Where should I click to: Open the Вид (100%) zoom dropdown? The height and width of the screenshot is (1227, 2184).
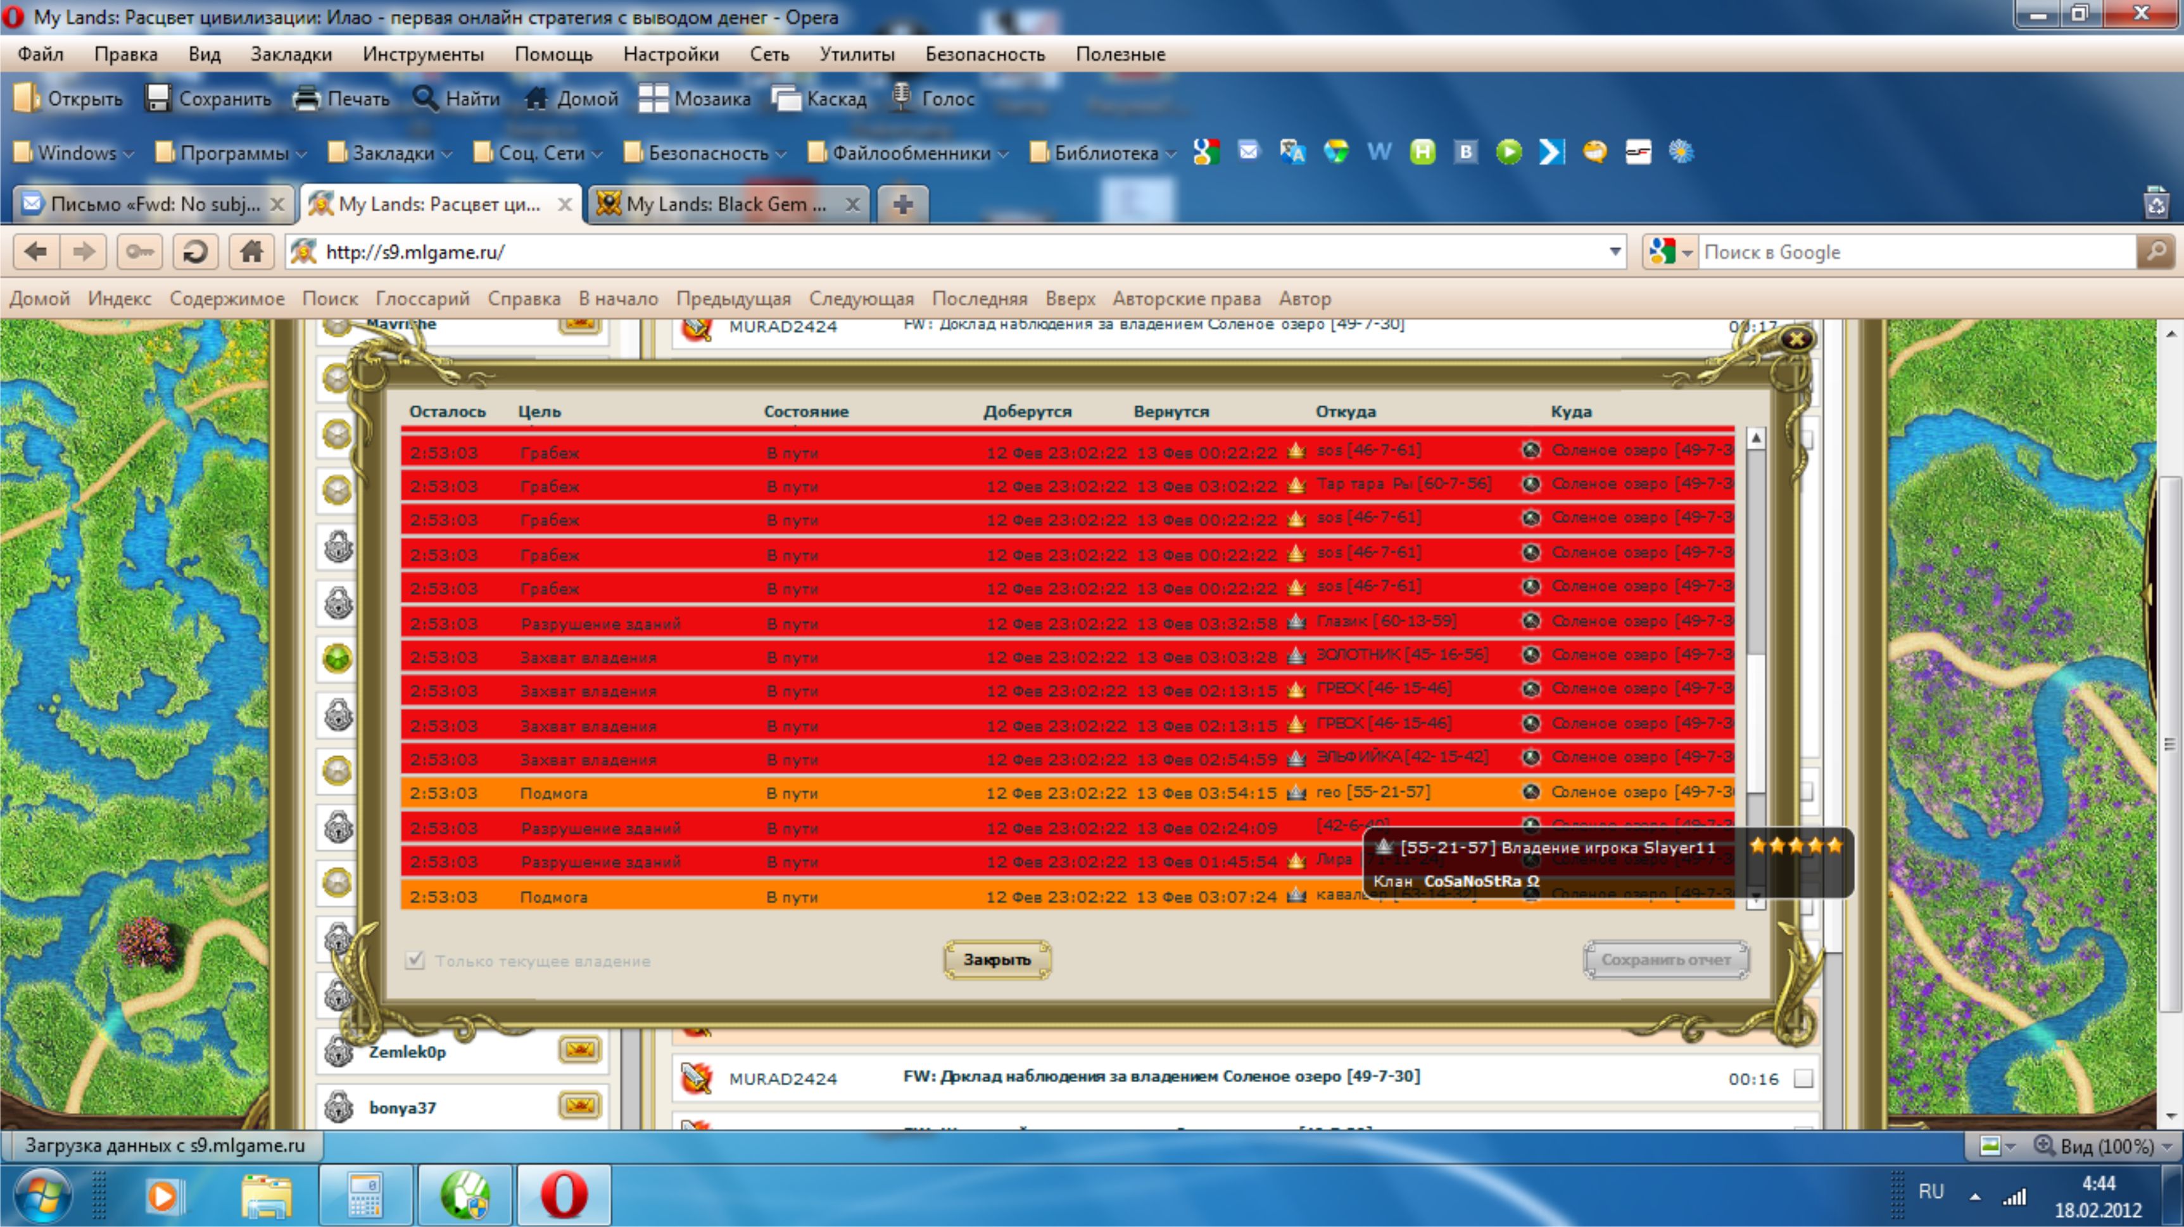(x=2106, y=1145)
